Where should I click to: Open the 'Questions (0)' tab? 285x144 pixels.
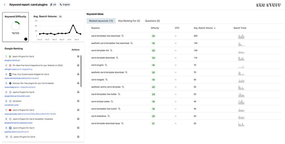coord(152,21)
